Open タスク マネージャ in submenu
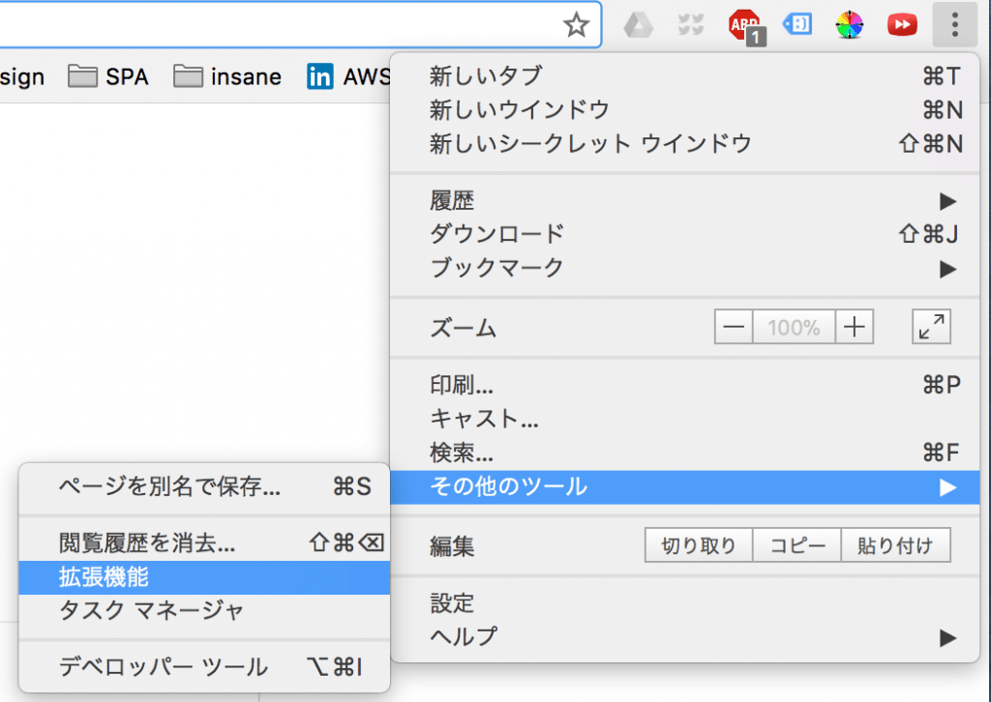The image size is (991, 702). pos(204,611)
